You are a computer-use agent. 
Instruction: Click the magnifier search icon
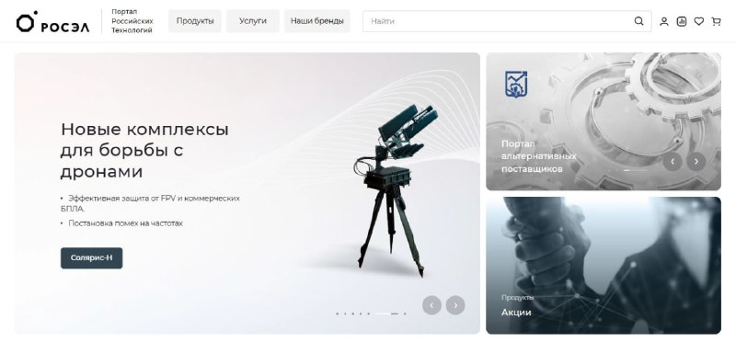[x=638, y=21]
